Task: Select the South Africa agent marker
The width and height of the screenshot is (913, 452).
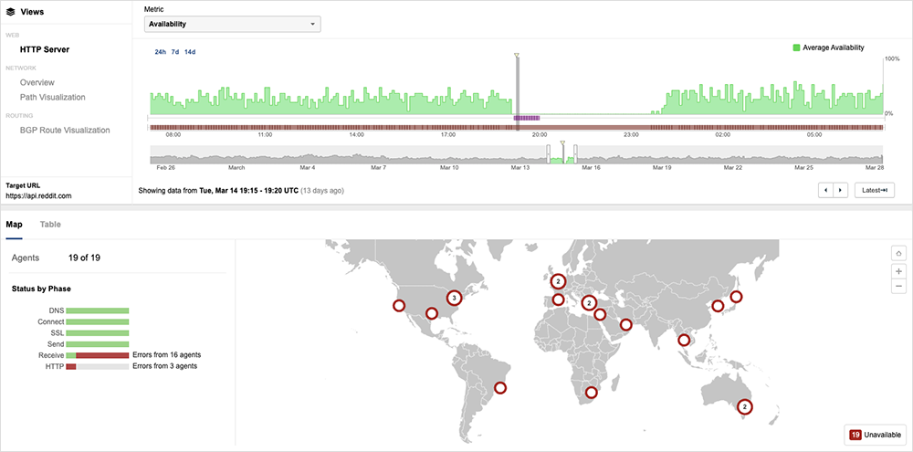Action: point(592,393)
